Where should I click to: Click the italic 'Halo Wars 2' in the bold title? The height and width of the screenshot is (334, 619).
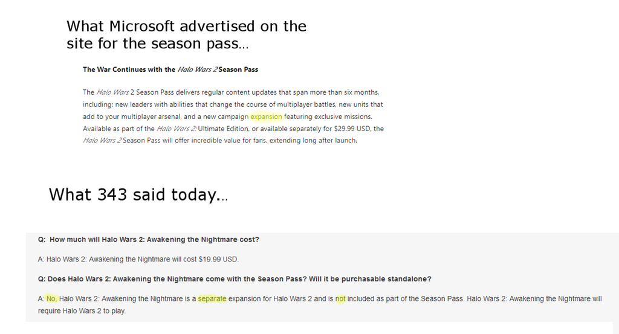[x=197, y=69]
